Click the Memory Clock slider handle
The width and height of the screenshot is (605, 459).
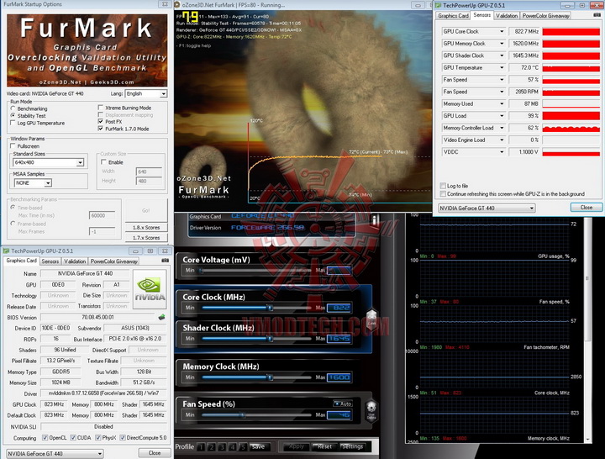[x=271, y=377]
